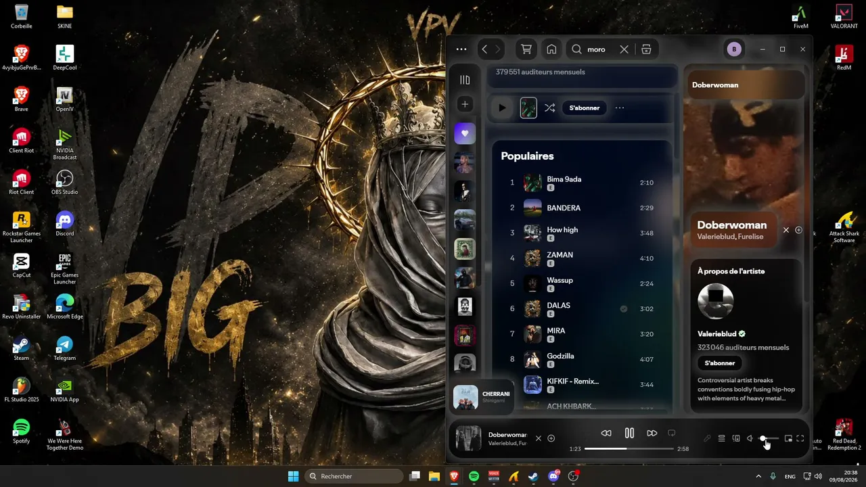
Task: Open the Valerieblud artist avatar
Action: point(716,301)
